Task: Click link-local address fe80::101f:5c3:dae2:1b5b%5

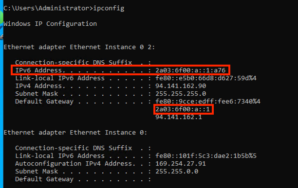Action: 206,156
